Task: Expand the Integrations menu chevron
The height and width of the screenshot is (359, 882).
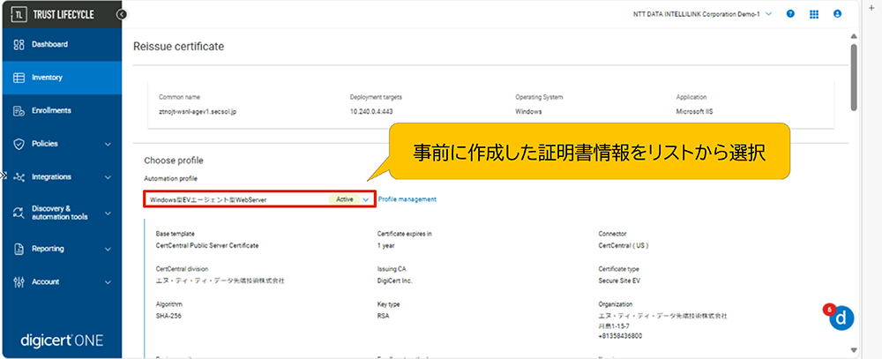Action: [x=108, y=177]
